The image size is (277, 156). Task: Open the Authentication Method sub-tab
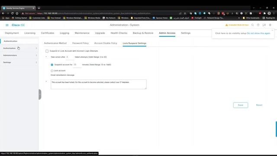pos(55,43)
